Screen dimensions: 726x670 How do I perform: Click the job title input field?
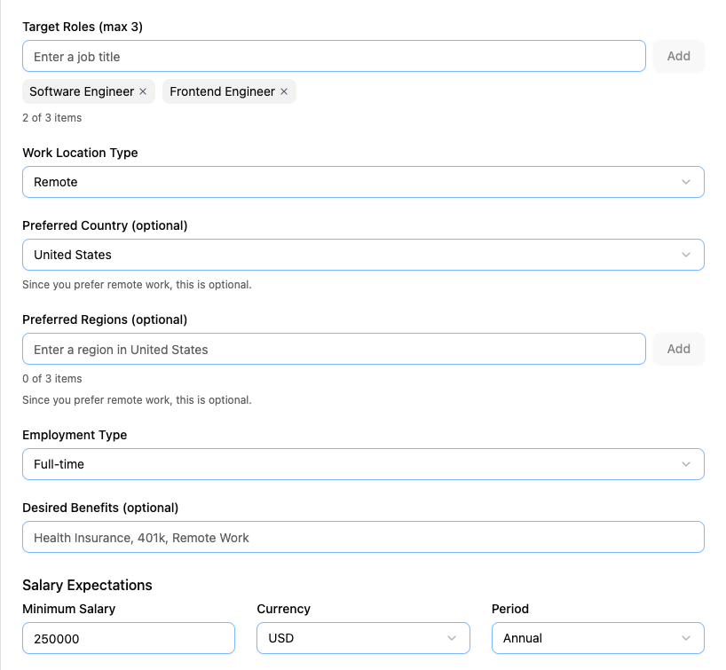click(333, 55)
